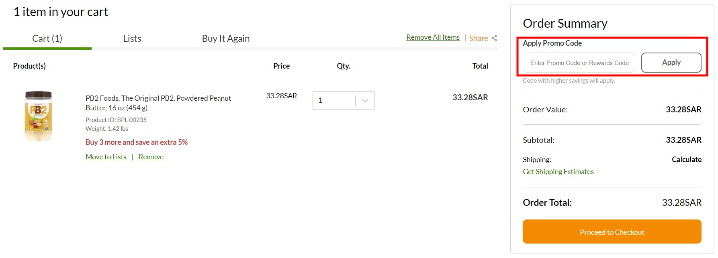The height and width of the screenshot is (258, 718).
Task: Select Move to Lists for the peanut butter
Action: [106, 156]
